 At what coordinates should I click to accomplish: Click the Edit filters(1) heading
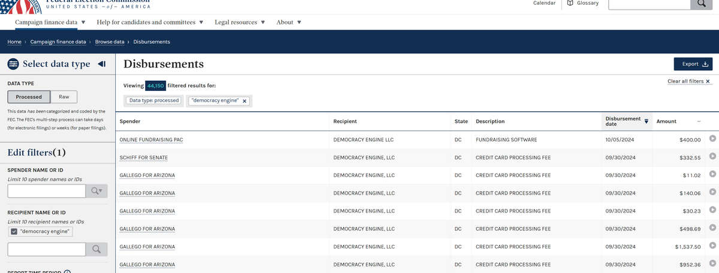pyautogui.click(x=37, y=152)
